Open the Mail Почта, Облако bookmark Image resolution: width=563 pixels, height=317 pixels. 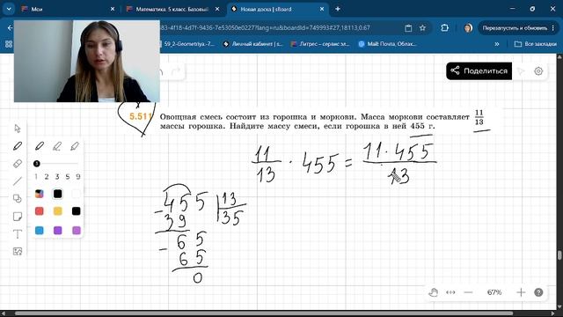388,44
